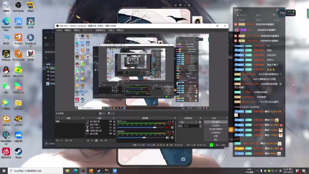Expand the system tray hidden icons chevron

point(257,171)
